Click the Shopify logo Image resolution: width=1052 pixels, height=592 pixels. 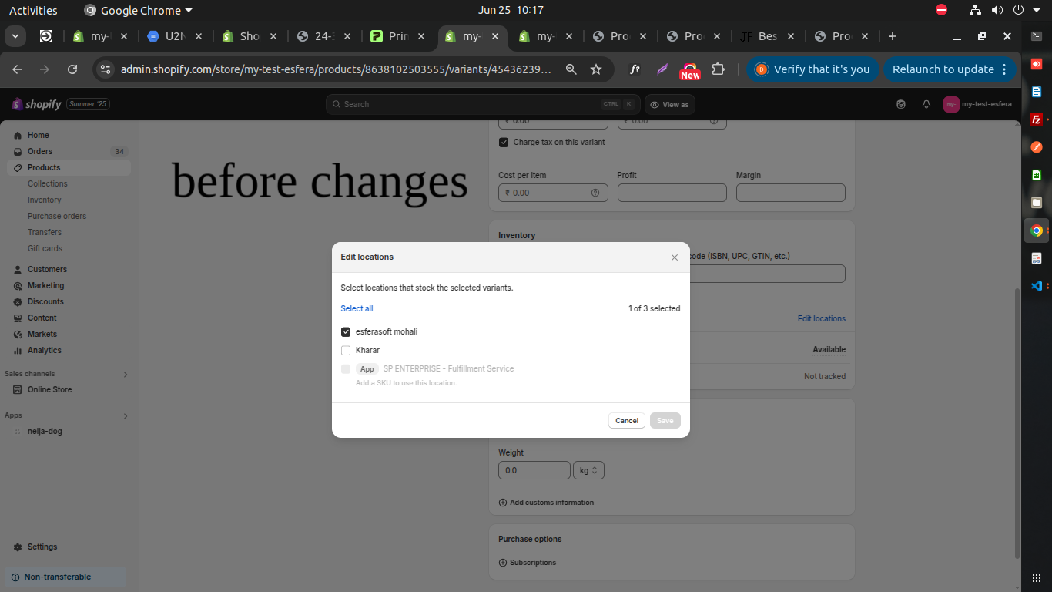tap(36, 104)
